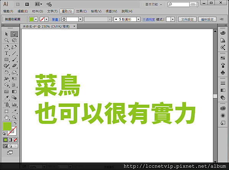229x170 pixels.
Task: Open the Select menu
Action: click(67, 11)
